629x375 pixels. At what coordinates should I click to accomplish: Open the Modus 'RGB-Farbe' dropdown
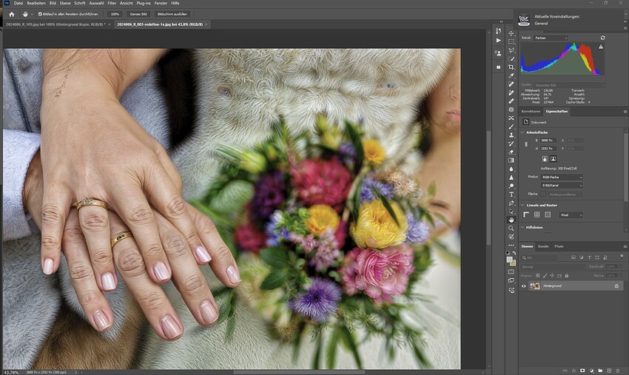pos(561,178)
